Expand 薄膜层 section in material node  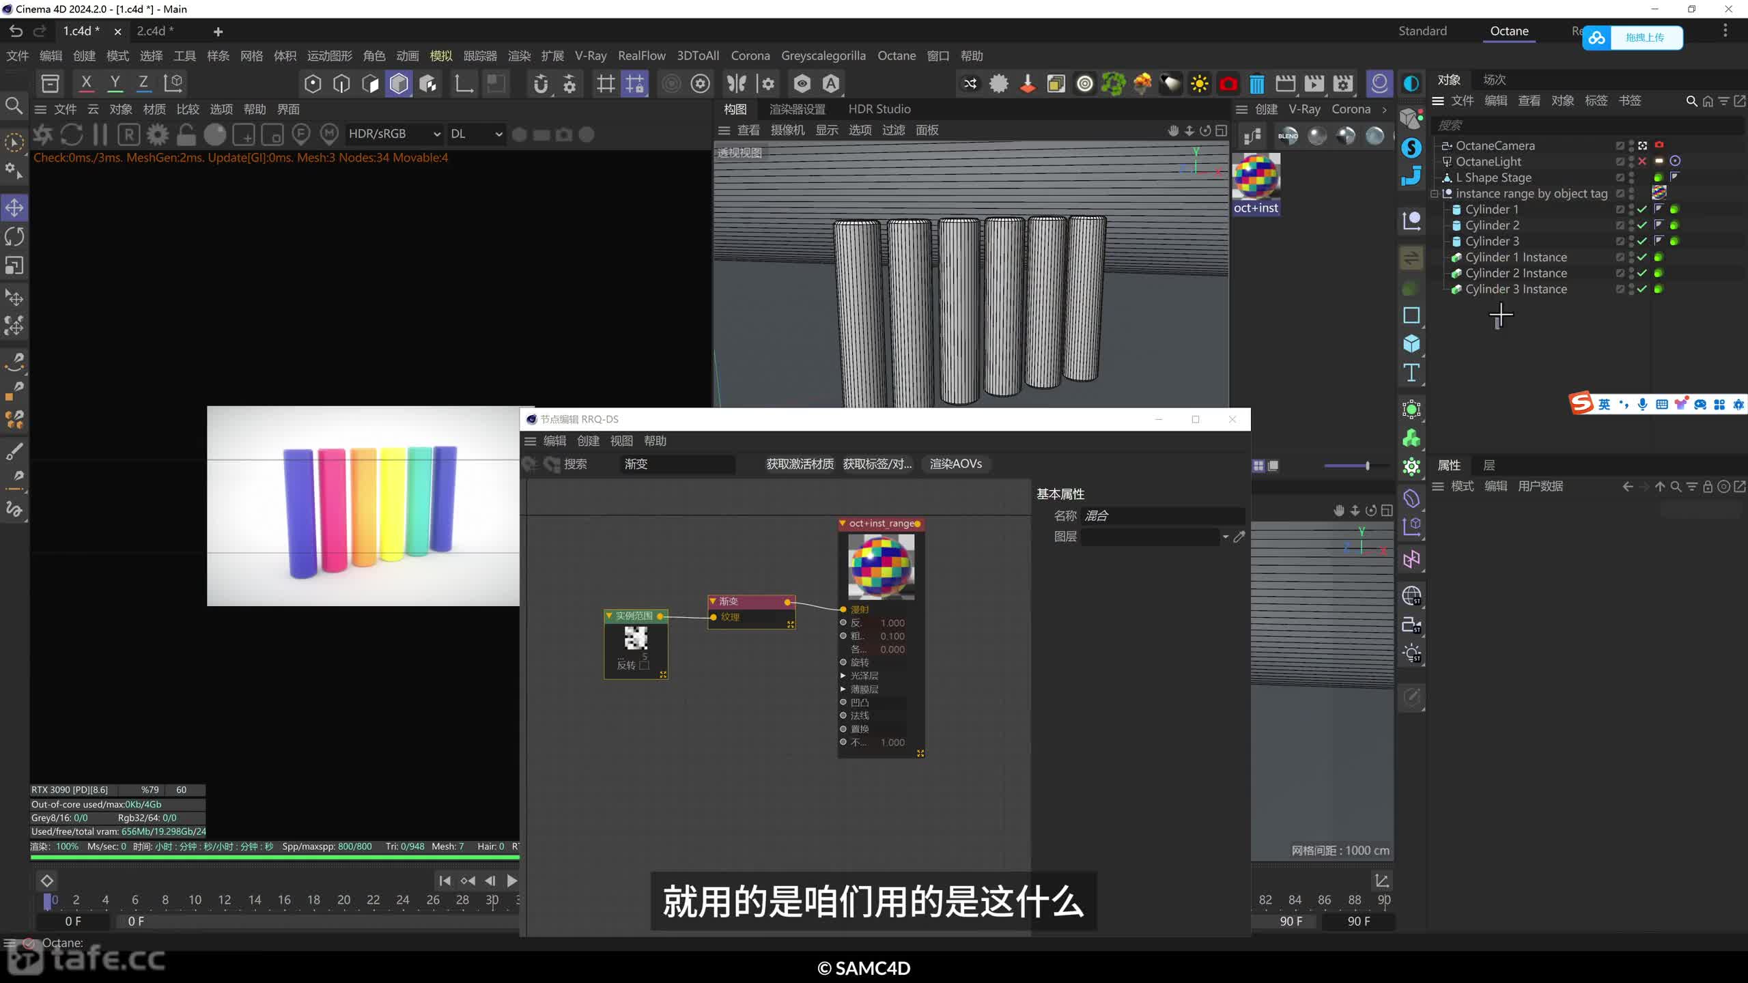(843, 689)
